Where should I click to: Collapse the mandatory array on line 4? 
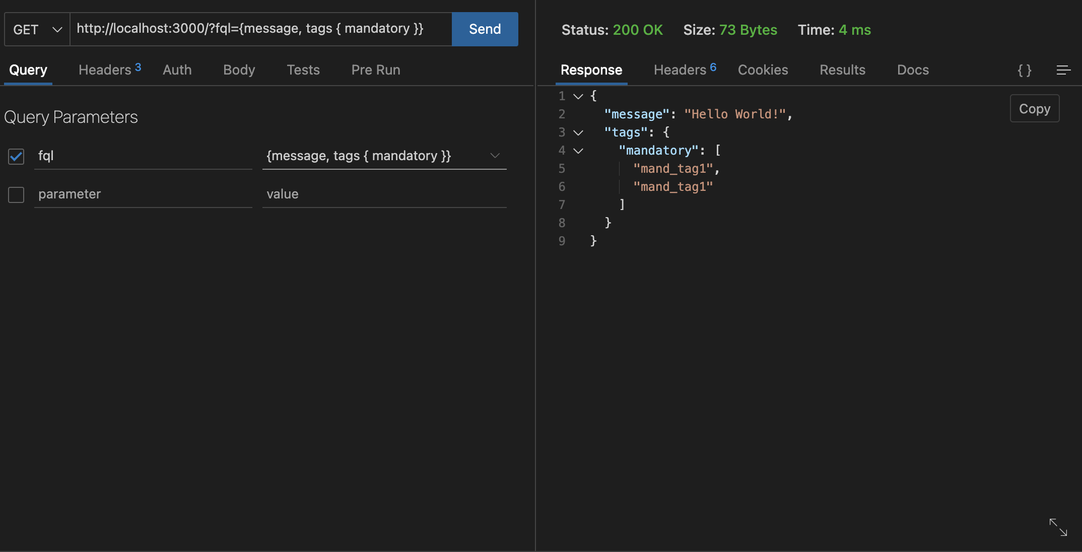pos(578,151)
